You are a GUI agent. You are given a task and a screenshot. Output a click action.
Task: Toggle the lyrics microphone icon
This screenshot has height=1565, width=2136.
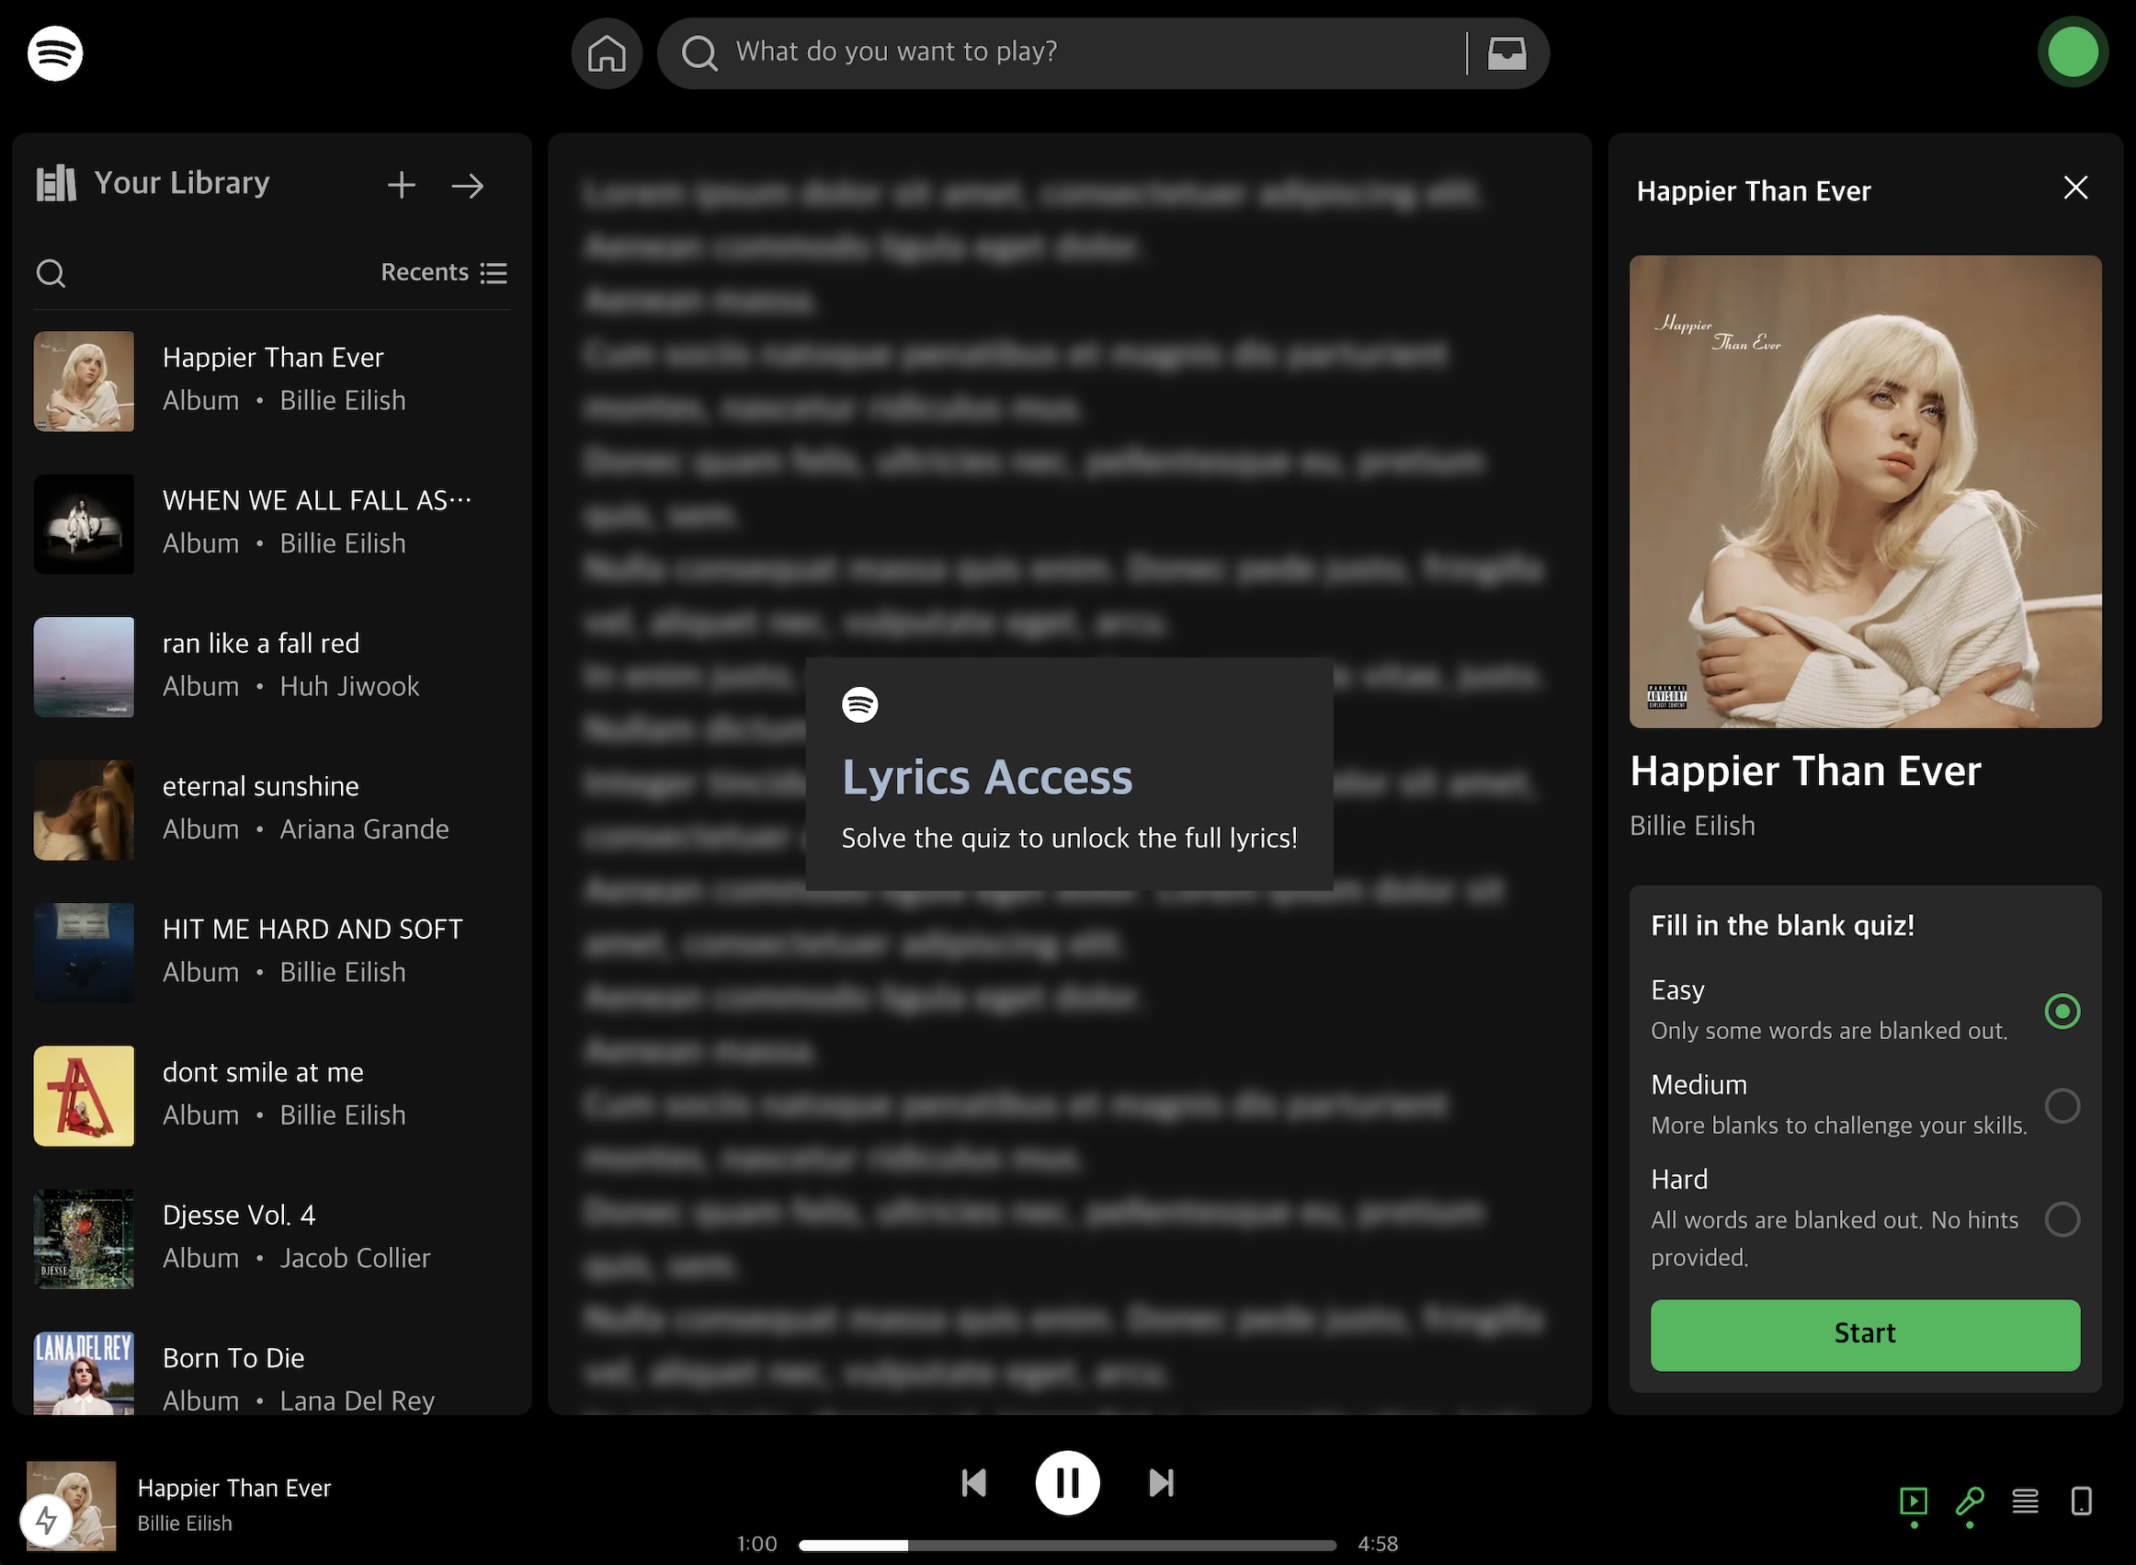(x=1970, y=1502)
